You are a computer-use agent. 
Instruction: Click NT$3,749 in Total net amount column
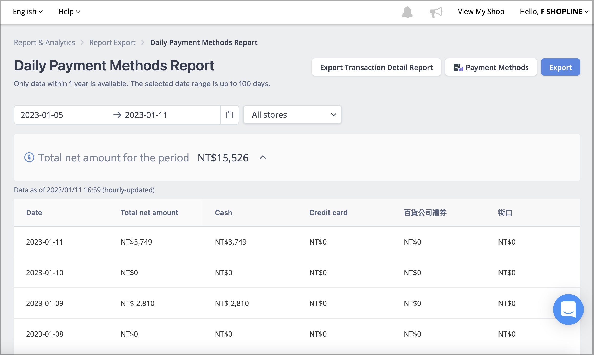[x=136, y=242]
